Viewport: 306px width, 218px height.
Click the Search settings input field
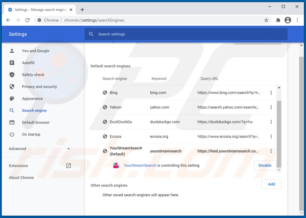coord(186,34)
